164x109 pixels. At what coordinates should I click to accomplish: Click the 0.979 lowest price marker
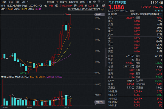click(x=23, y=73)
